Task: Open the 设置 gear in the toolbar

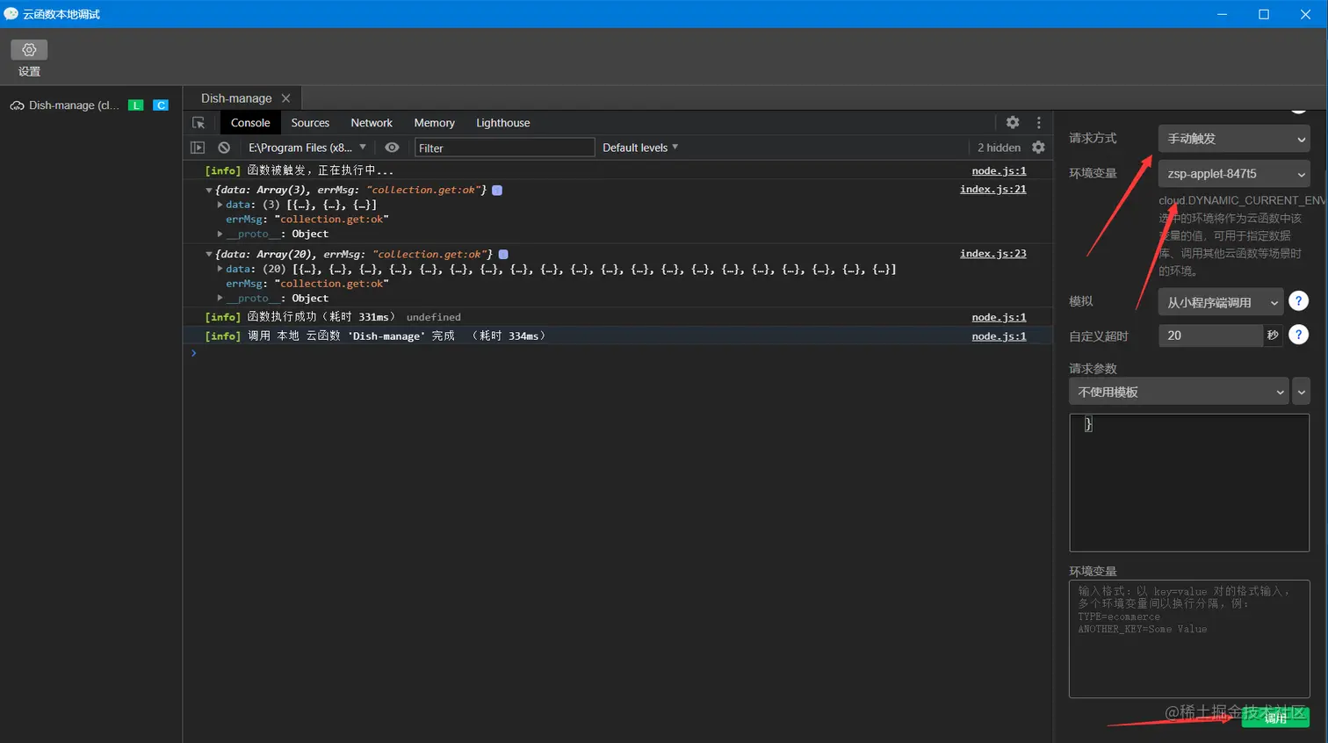Action: (29, 50)
